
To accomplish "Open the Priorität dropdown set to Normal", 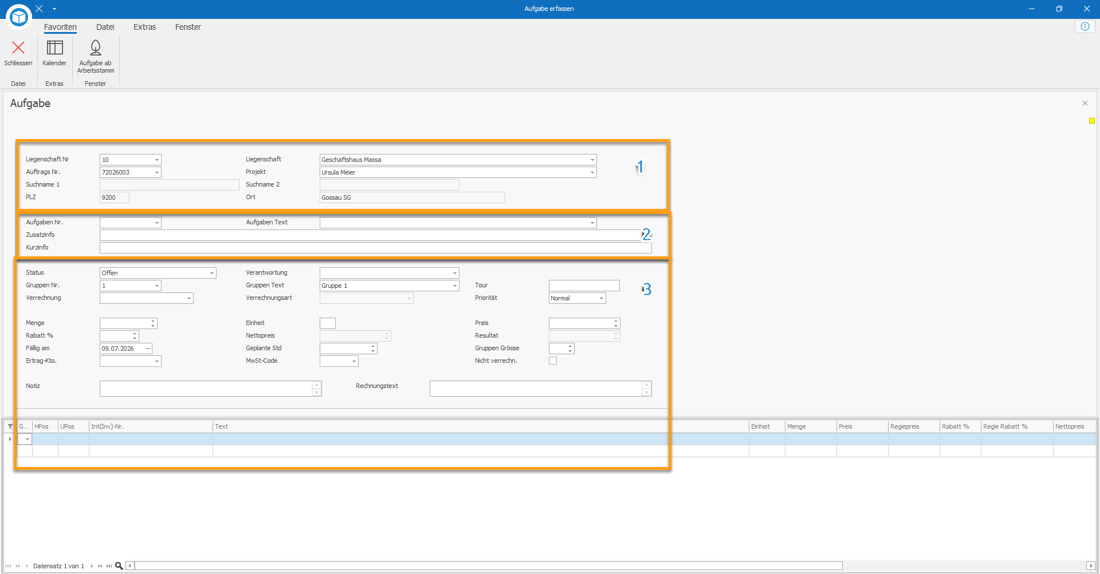I will pyautogui.click(x=602, y=298).
